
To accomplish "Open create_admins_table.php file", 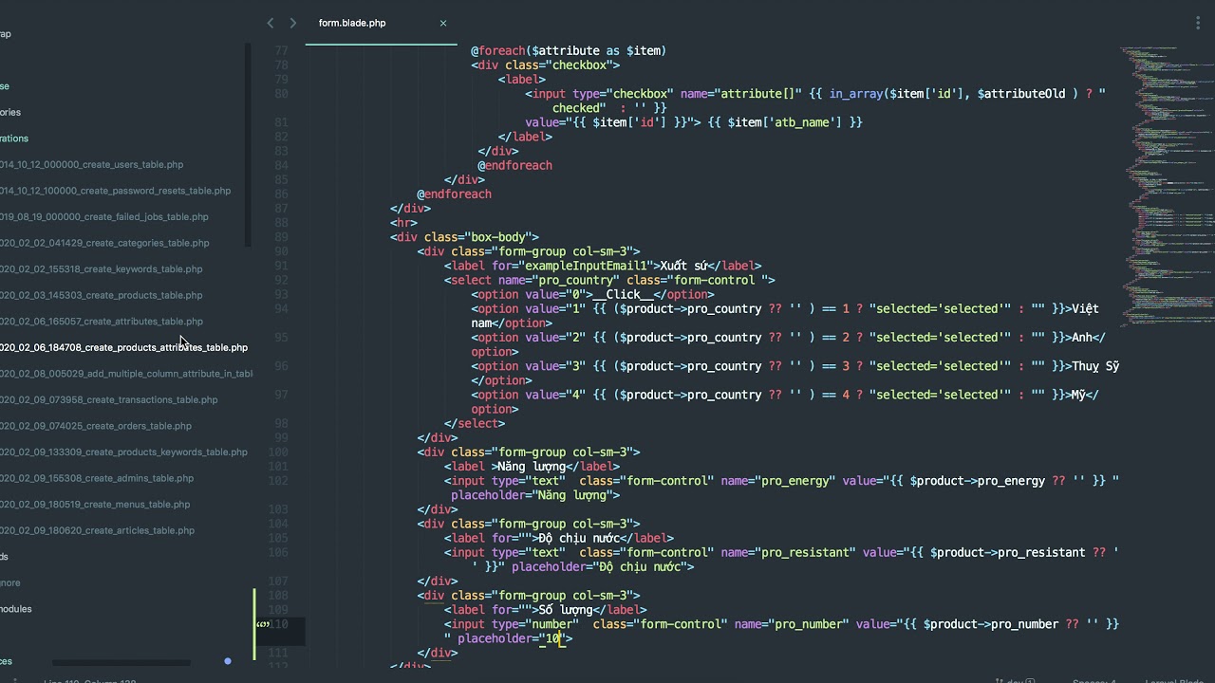I will pos(96,478).
